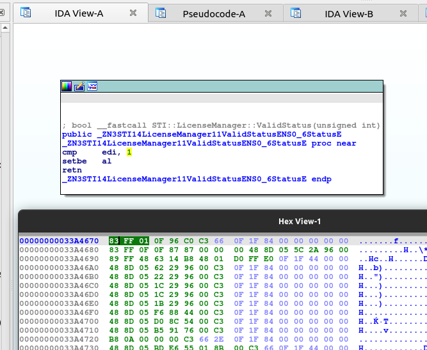Click the setbe instruction mnemonic

point(74,161)
